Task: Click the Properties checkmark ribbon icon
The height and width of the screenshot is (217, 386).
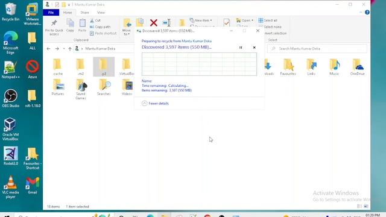Action: pyautogui.click(x=227, y=23)
